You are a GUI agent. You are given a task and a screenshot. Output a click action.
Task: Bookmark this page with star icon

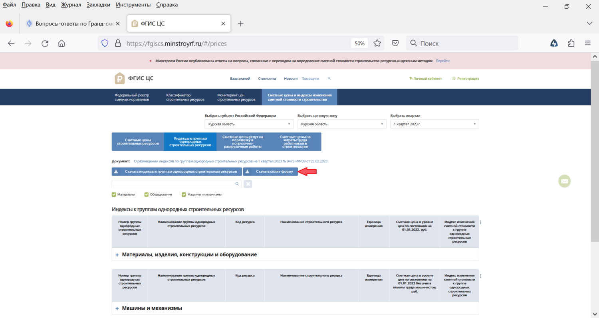pyautogui.click(x=377, y=43)
